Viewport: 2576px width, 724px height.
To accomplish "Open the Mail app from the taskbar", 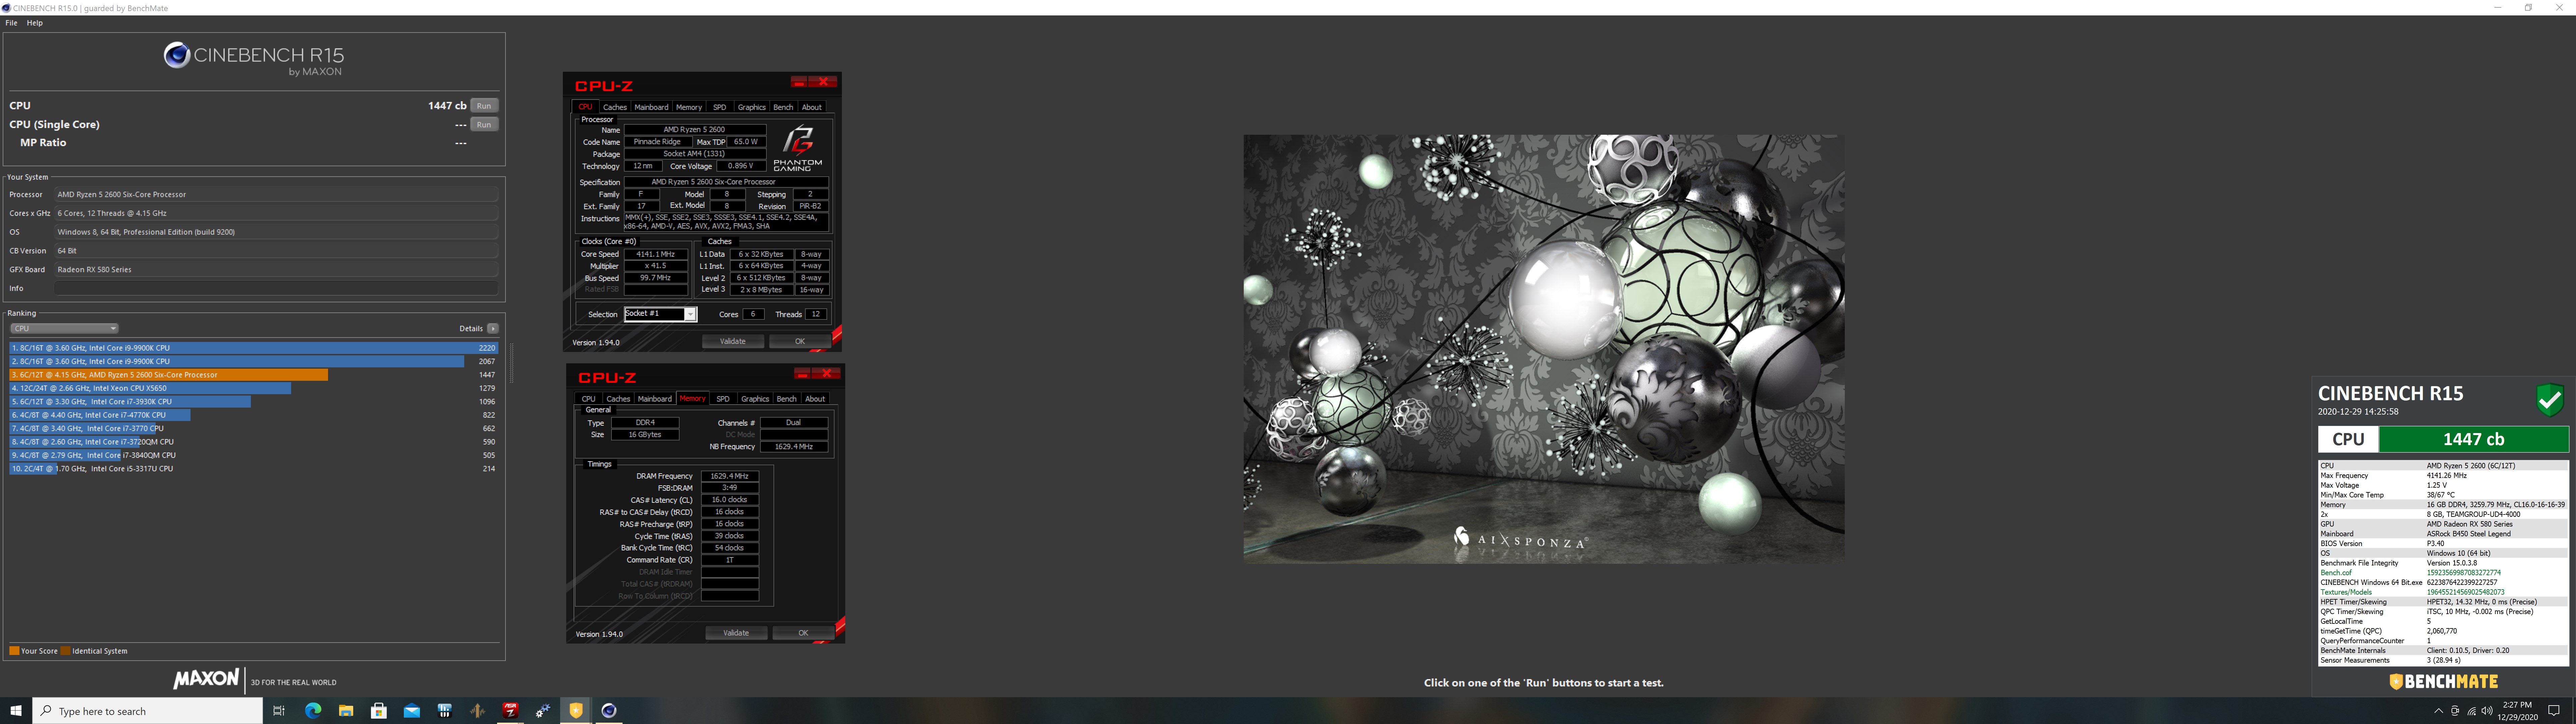I will pyautogui.click(x=412, y=711).
